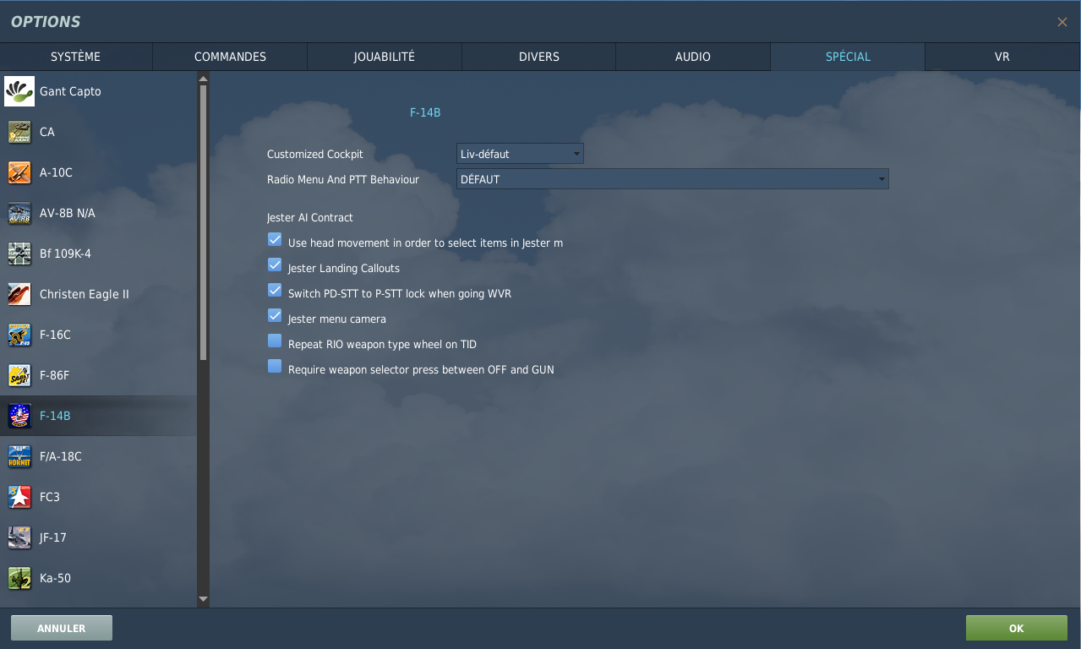Click the Bf 109K-4 module icon

click(19, 254)
